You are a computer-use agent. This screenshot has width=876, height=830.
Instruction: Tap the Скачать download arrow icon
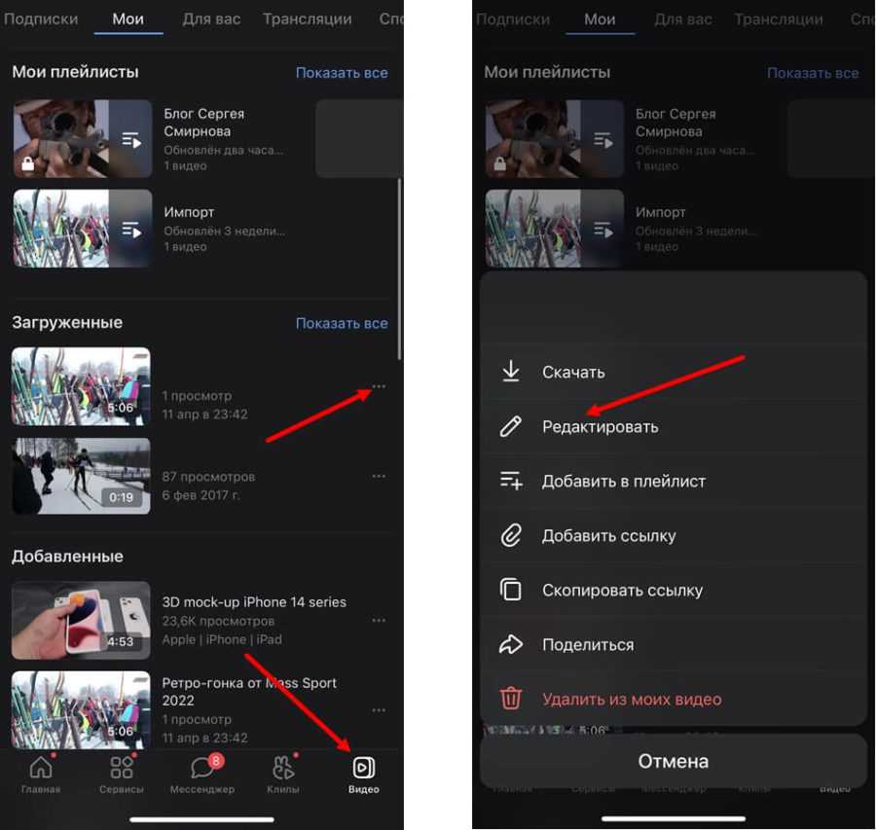click(x=511, y=372)
